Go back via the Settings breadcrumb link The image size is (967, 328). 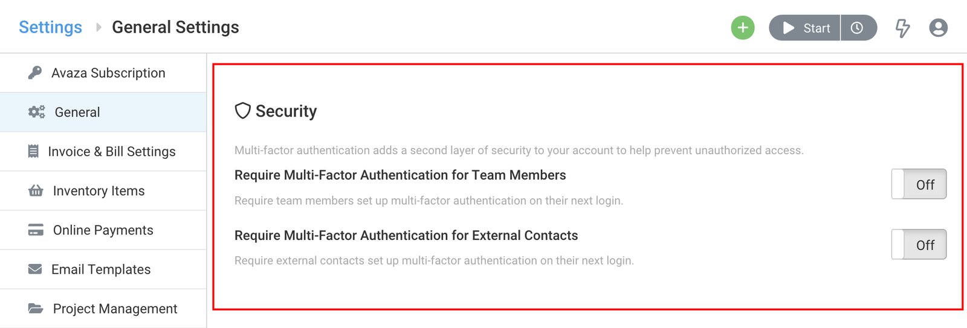(50, 27)
